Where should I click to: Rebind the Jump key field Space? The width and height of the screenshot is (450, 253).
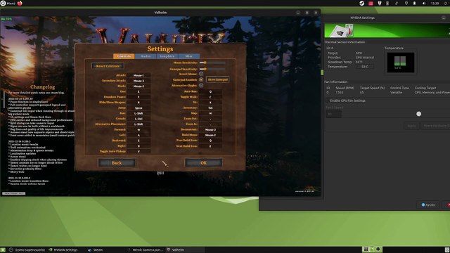139,108
